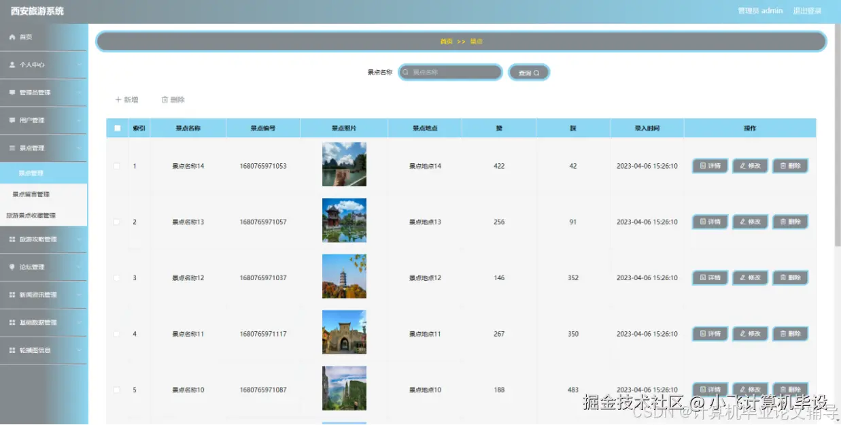Click the pencil icon in row 景点名称12
Screen dimensions: 841x425
[743, 277]
